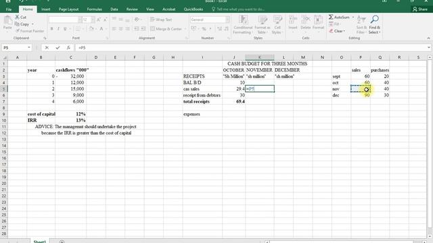Click the Orientation text-angle icon
Screen dimensions: 433x243
(x=137, y=20)
